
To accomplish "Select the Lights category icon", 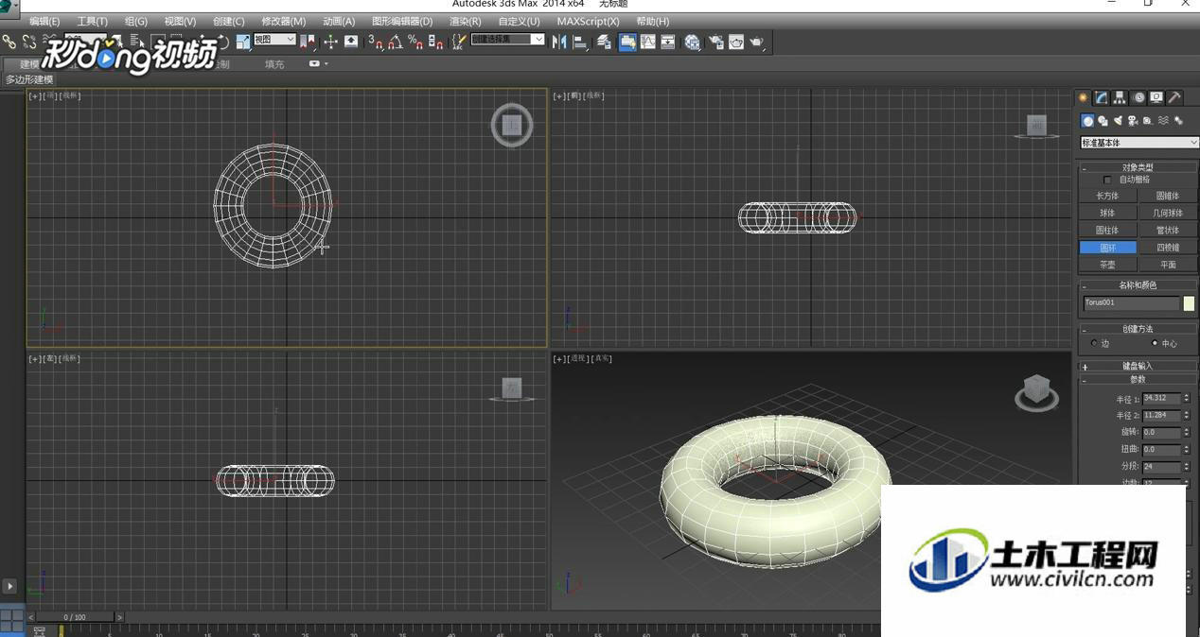I will pyautogui.click(x=1118, y=121).
